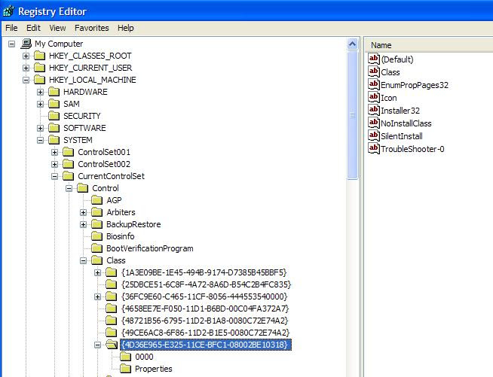Click the Properties subkey folder icon
Viewport: 493px width, 377px height.
click(x=126, y=369)
